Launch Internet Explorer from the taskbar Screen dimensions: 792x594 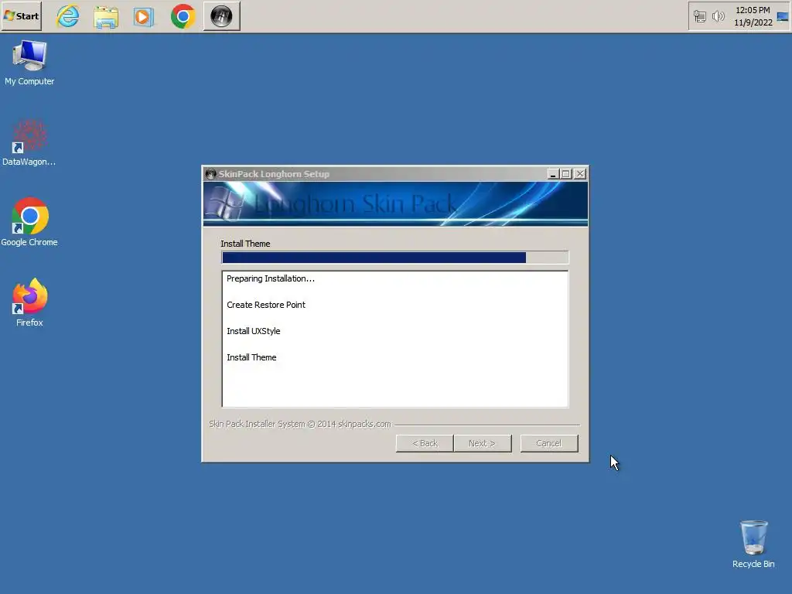click(x=68, y=16)
